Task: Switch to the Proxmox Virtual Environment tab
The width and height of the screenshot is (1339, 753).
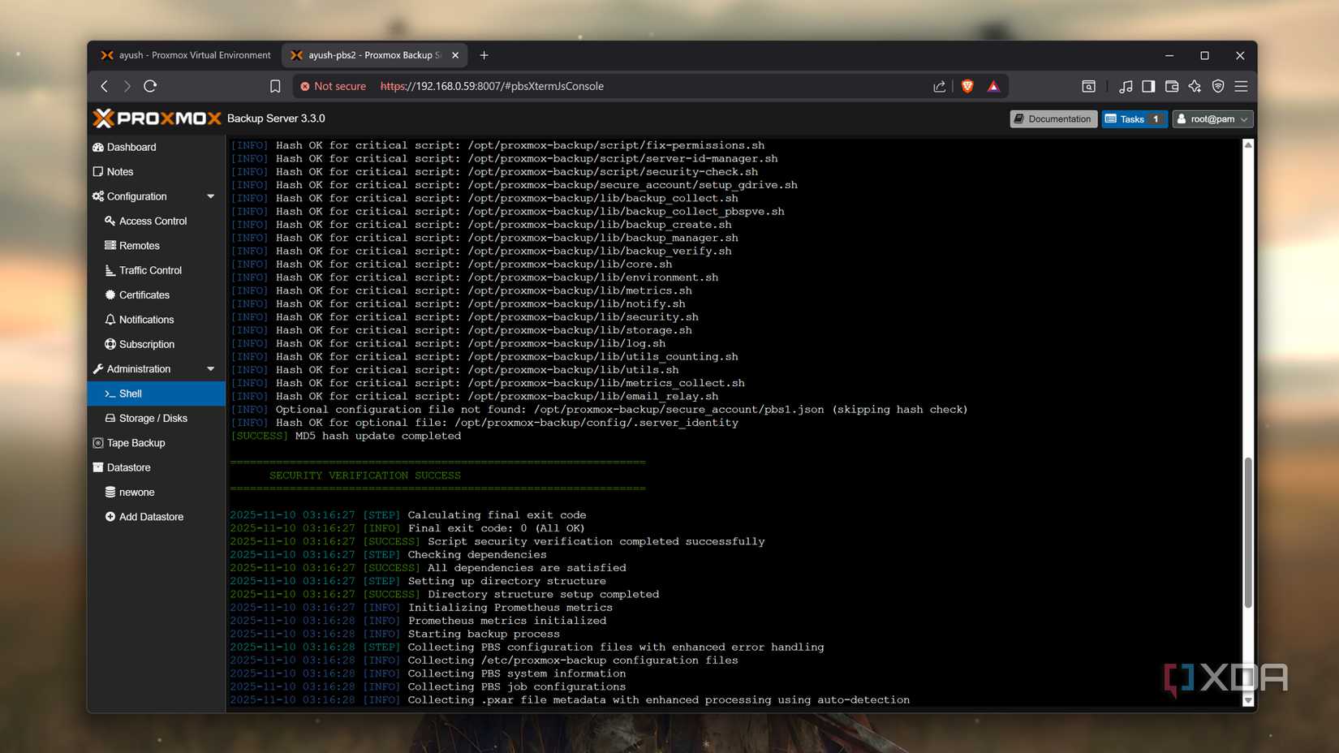Action: 187,55
